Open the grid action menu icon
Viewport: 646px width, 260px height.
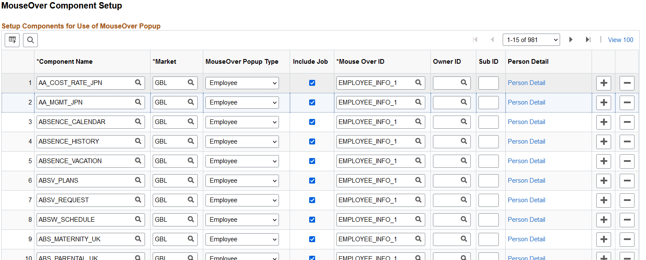pyautogui.click(x=12, y=40)
